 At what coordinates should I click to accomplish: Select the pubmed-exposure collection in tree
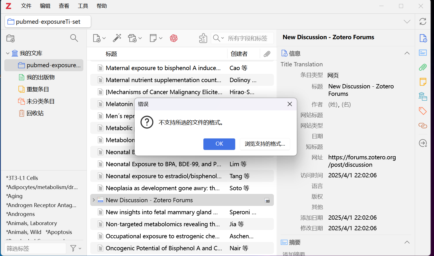click(44, 65)
